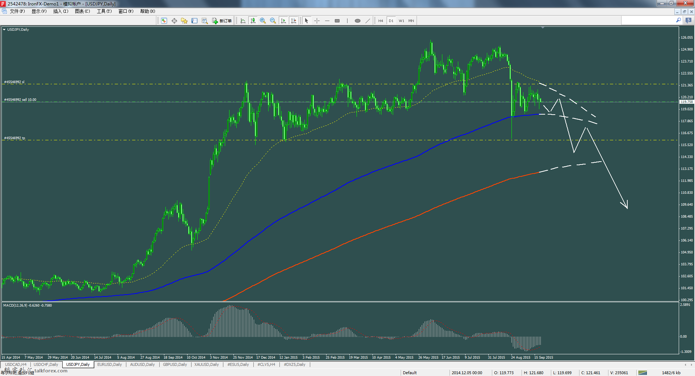Switch to D1 timeframe
Viewport: 695px width, 376px height.
click(x=391, y=21)
